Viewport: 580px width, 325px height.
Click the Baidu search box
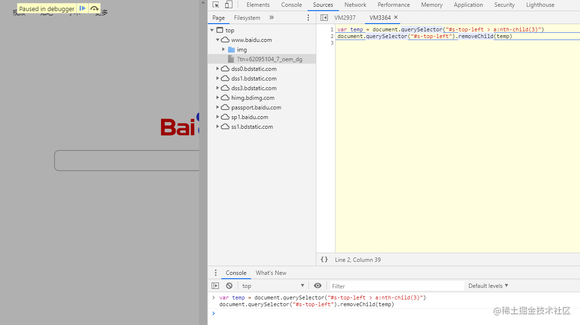point(127,161)
